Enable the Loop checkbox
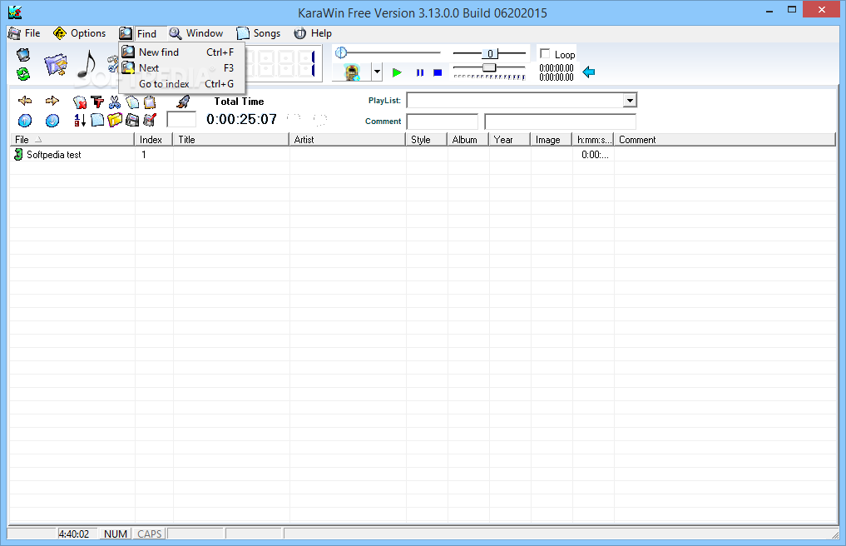 pos(545,53)
